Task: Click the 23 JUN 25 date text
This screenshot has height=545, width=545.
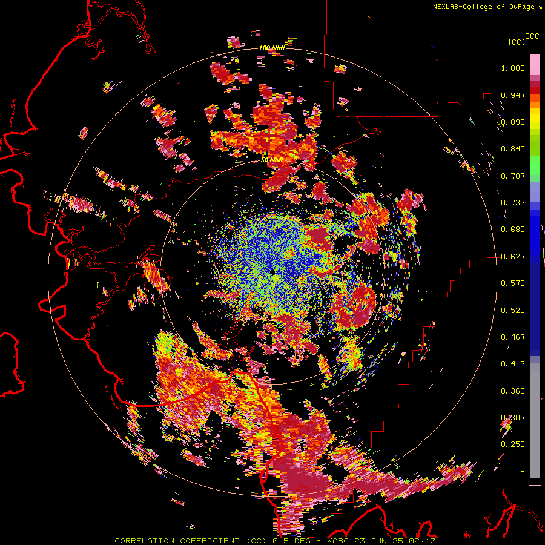Action: pyautogui.click(x=378, y=541)
